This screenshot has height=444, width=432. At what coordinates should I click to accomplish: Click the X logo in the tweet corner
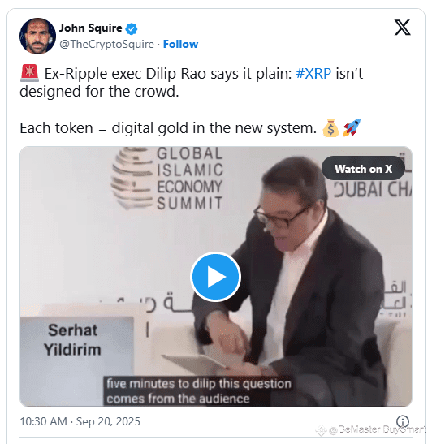[402, 28]
